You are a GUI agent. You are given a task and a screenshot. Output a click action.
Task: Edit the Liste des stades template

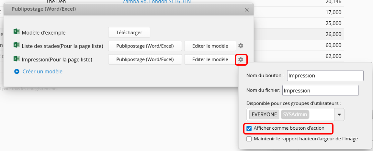coord(210,46)
